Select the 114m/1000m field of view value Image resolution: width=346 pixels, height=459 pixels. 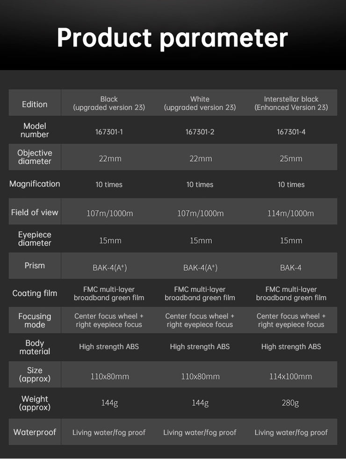click(x=291, y=213)
